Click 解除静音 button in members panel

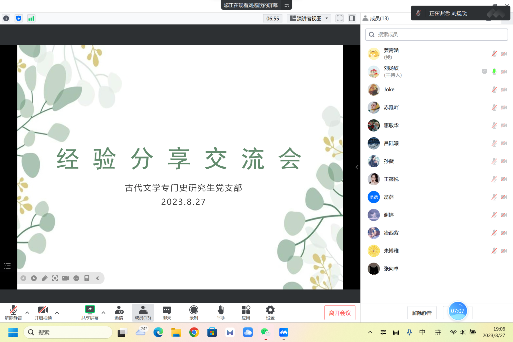[x=422, y=313]
